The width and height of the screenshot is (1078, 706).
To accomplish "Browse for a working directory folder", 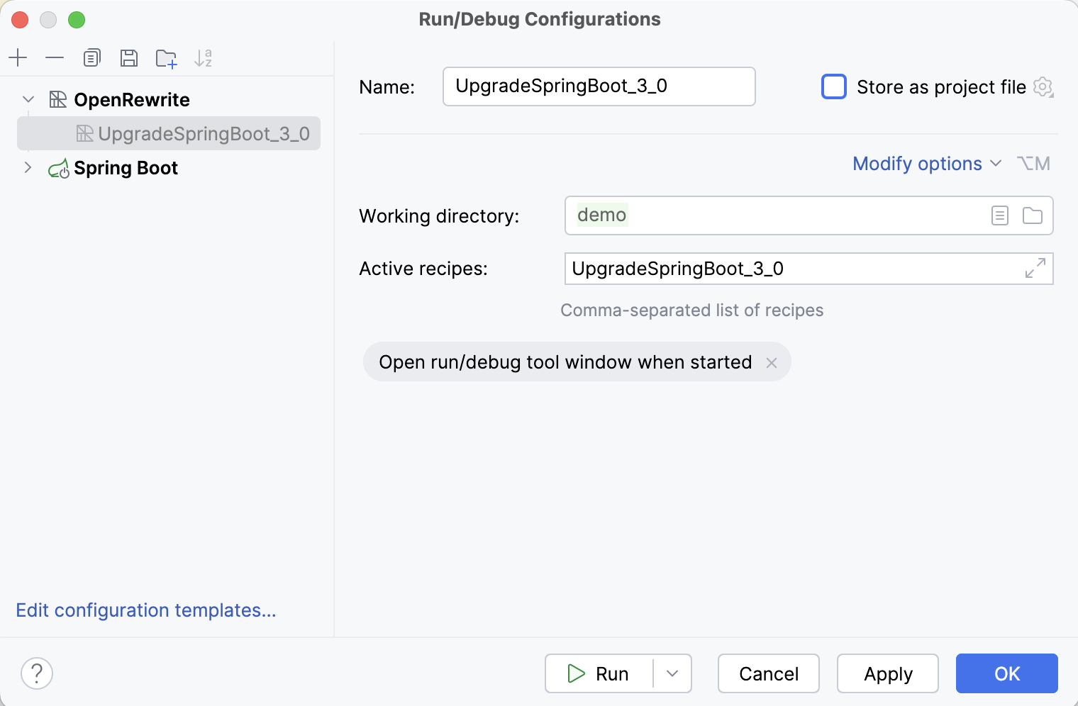I will click(1032, 215).
